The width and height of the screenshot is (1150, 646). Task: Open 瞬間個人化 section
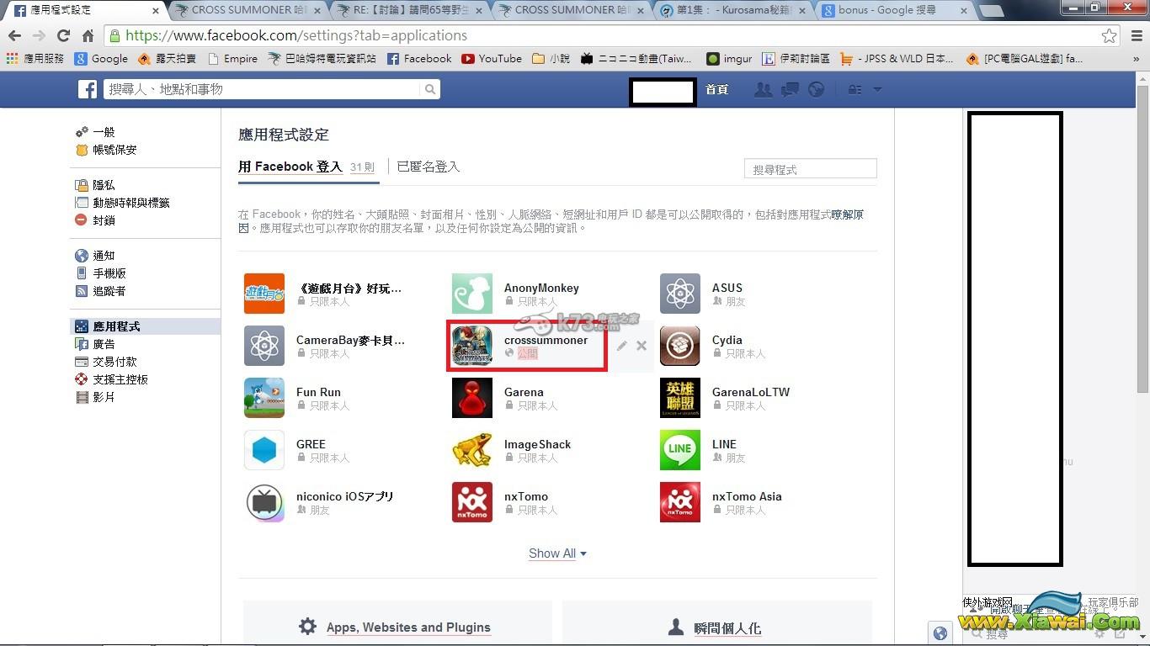point(727,628)
